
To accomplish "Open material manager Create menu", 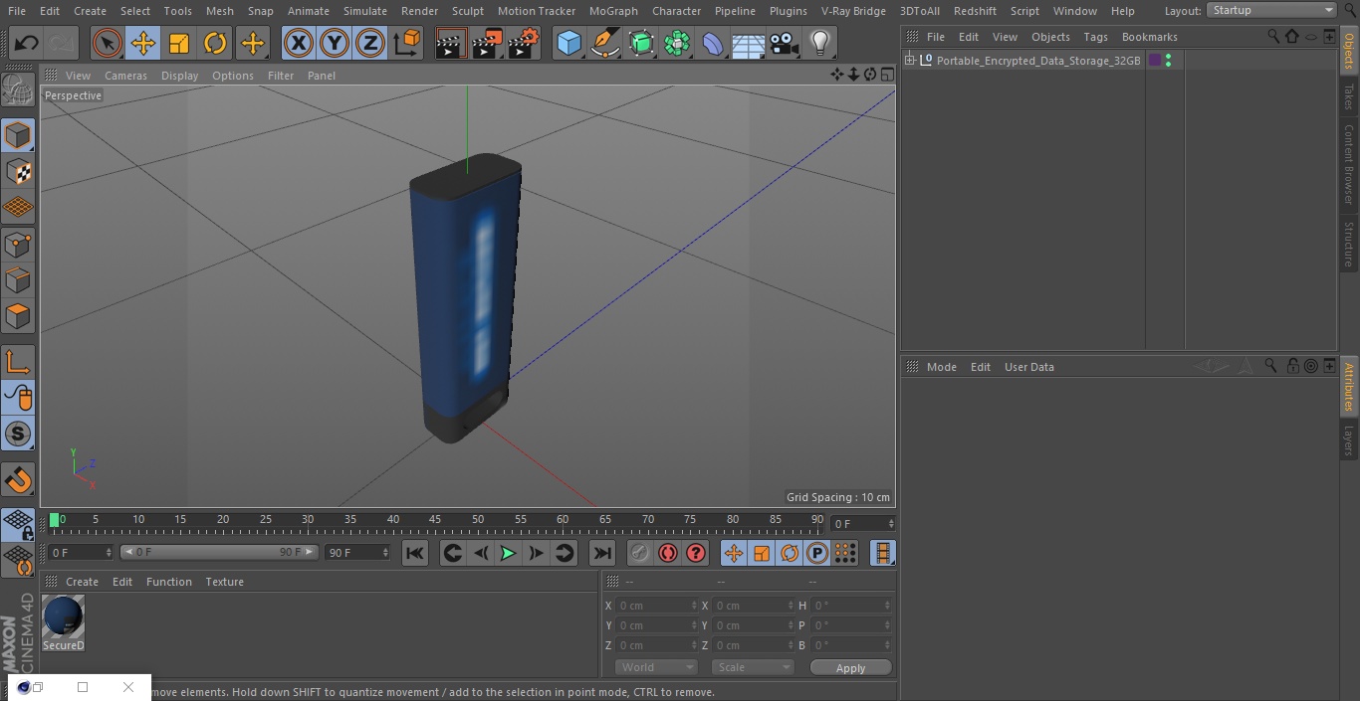I will [x=82, y=582].
